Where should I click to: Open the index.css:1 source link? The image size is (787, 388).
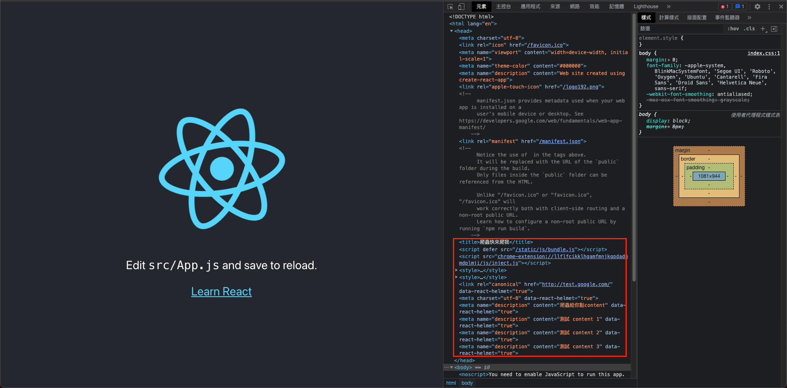pyautogui.click(x=764, y=53)
